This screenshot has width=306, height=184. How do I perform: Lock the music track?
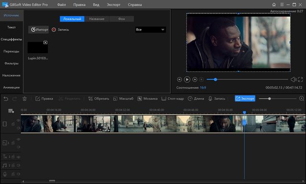click(x=13, y=166)
